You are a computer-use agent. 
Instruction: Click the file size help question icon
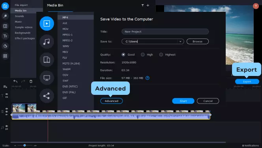pyautogui.click(x=148, y=78)
